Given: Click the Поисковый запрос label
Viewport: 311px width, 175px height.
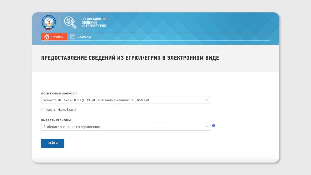Looking at the screenshot, I should tap(59, 93).
